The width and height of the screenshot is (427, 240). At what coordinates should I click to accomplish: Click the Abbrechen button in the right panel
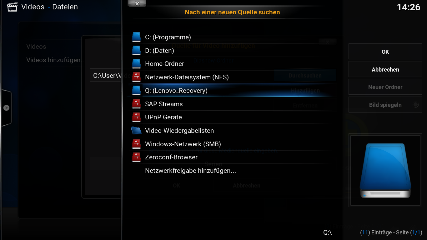click(x=385, y=69)
